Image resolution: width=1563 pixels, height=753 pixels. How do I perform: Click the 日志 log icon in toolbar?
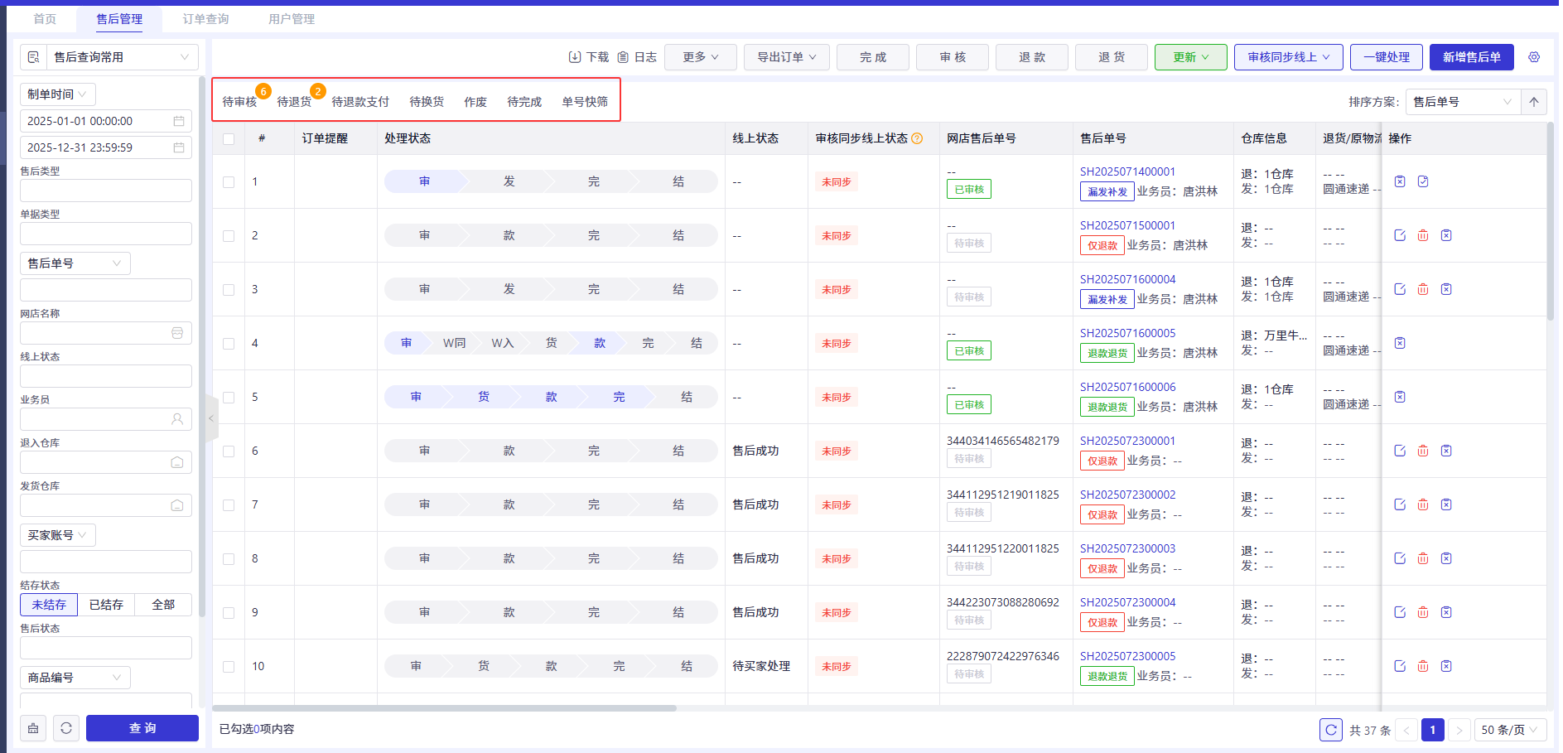[x=623, y=57]
